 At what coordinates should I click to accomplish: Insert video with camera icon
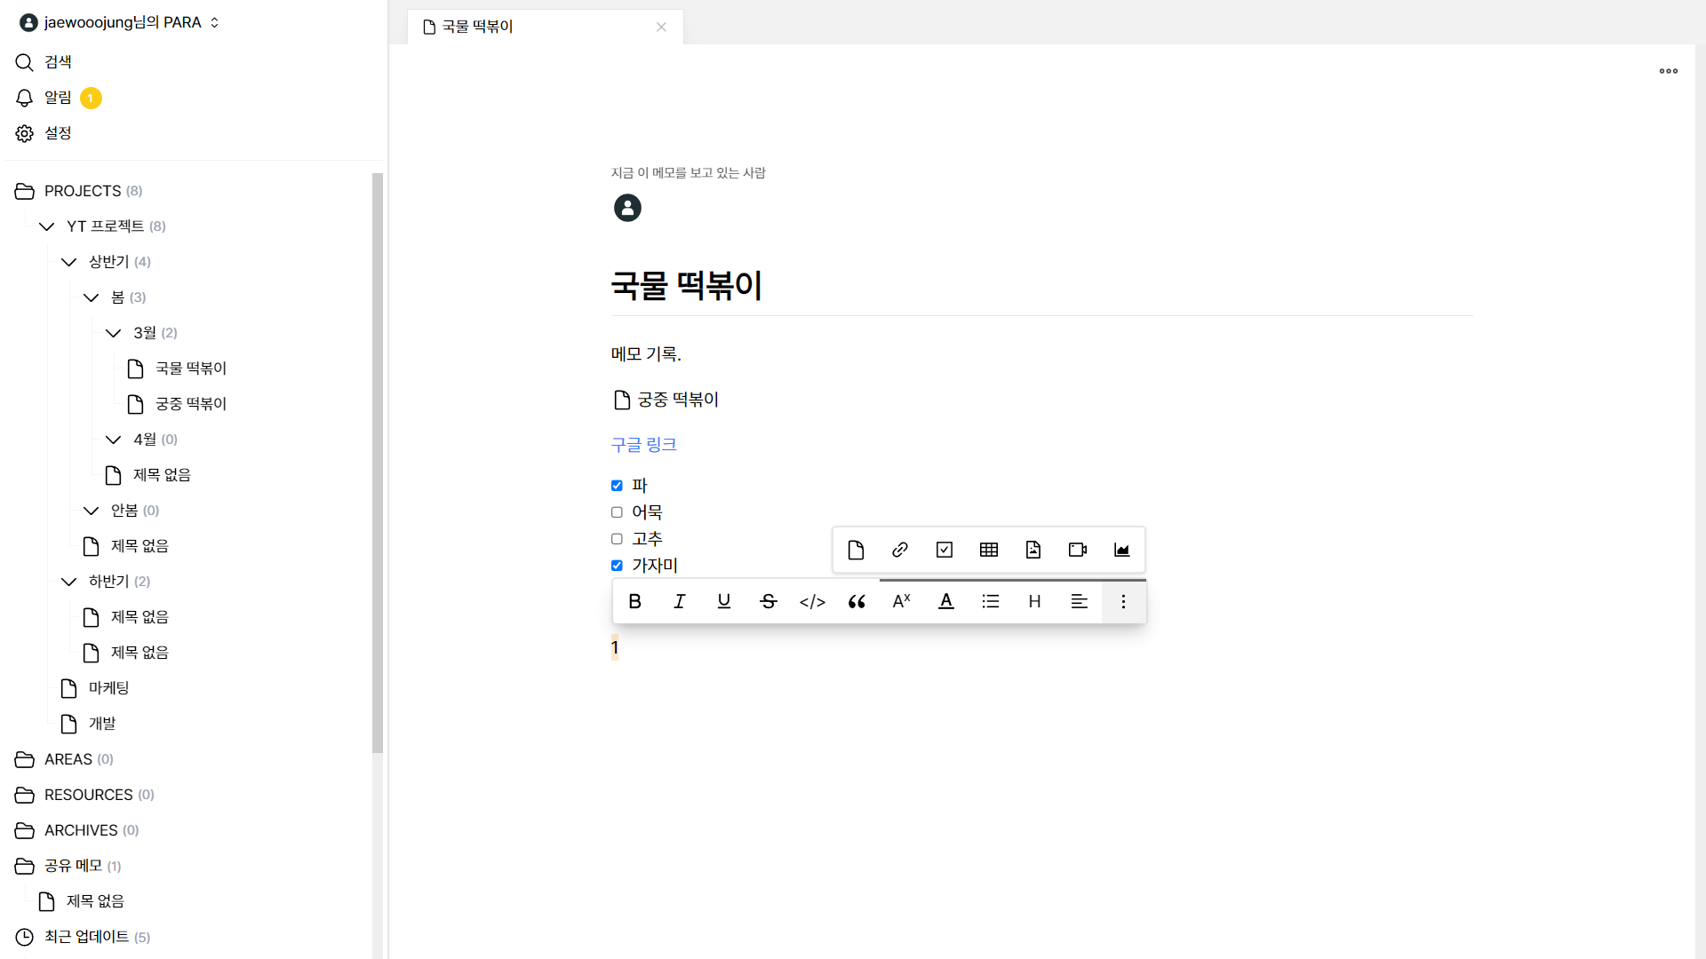pyautogui.click(x=1078, y=550)
